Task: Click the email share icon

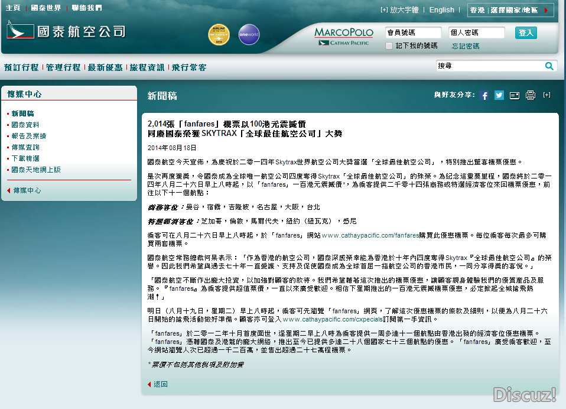Action: [515, 96]
